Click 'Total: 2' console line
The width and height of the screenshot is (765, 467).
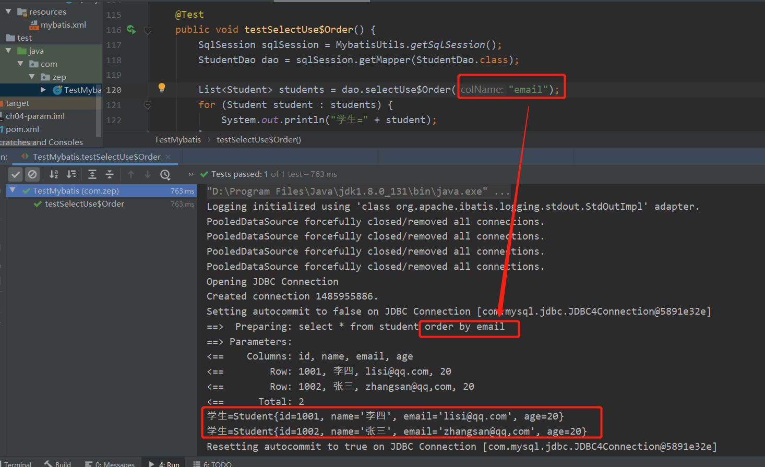point(281,402)
